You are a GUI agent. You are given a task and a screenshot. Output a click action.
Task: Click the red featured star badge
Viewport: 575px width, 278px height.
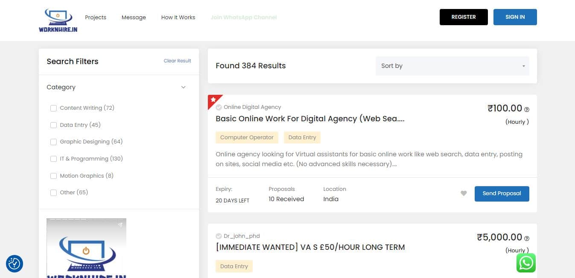[213, 100]
